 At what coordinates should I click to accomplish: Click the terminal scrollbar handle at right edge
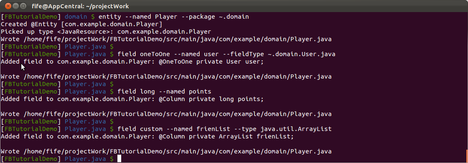pos(466,154)
